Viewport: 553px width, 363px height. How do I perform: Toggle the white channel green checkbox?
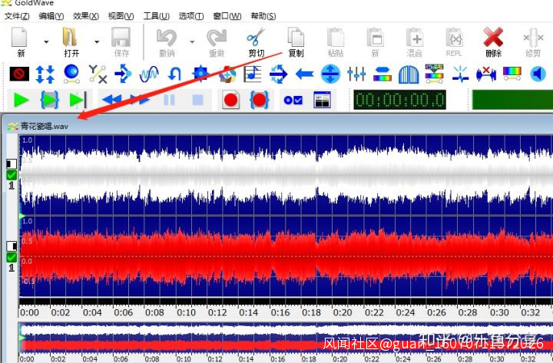point(12,175)
